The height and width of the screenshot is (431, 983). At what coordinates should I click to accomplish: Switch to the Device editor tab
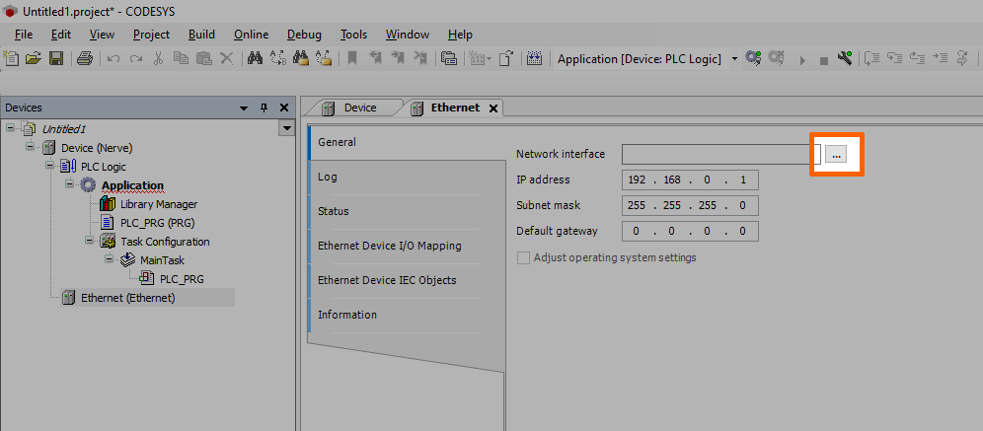(x=358, y=108)
